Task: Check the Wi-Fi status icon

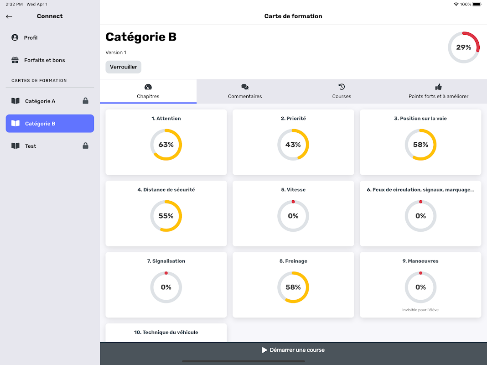Action: click(456, 4)
